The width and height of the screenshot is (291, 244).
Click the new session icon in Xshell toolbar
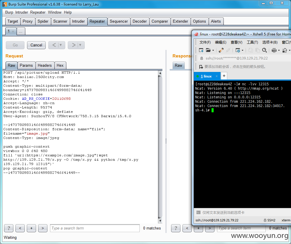click(201, 50)
